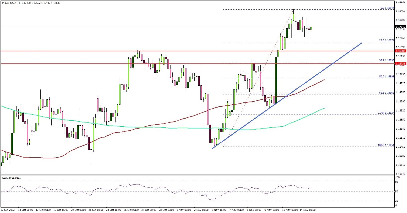The image size is (407, 213).
Task: Click the 14 Nov 08:00 time label
Action: tap(308, 210)
